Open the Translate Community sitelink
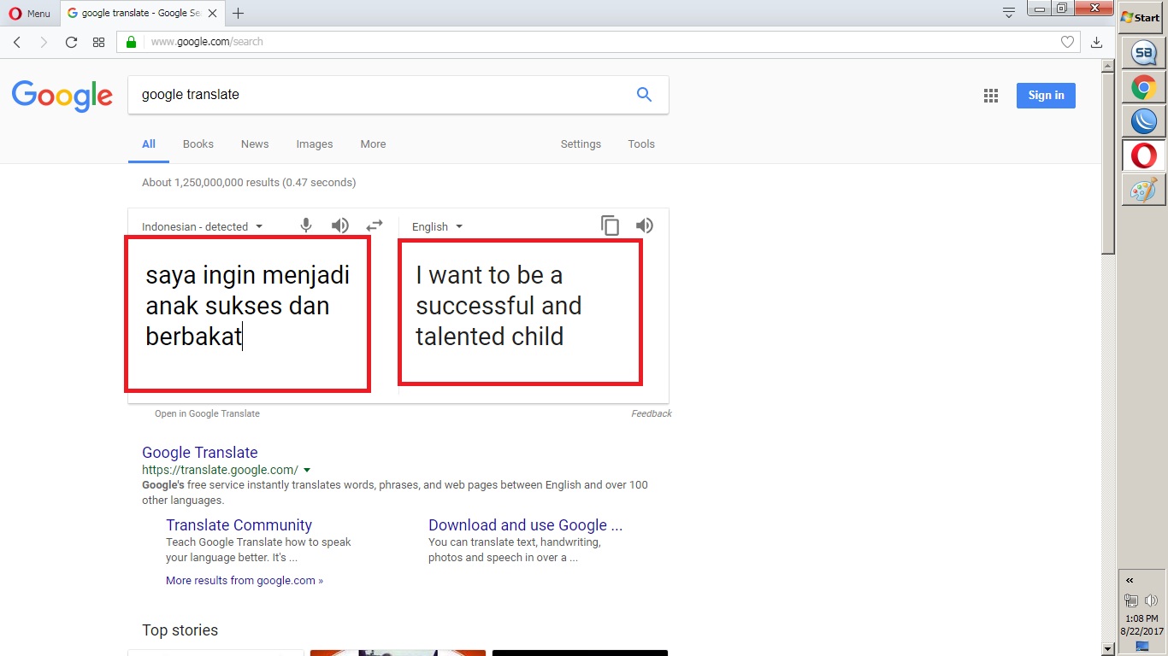Image resolution: width=1168 pixels, height=656 pixels. 239,525
